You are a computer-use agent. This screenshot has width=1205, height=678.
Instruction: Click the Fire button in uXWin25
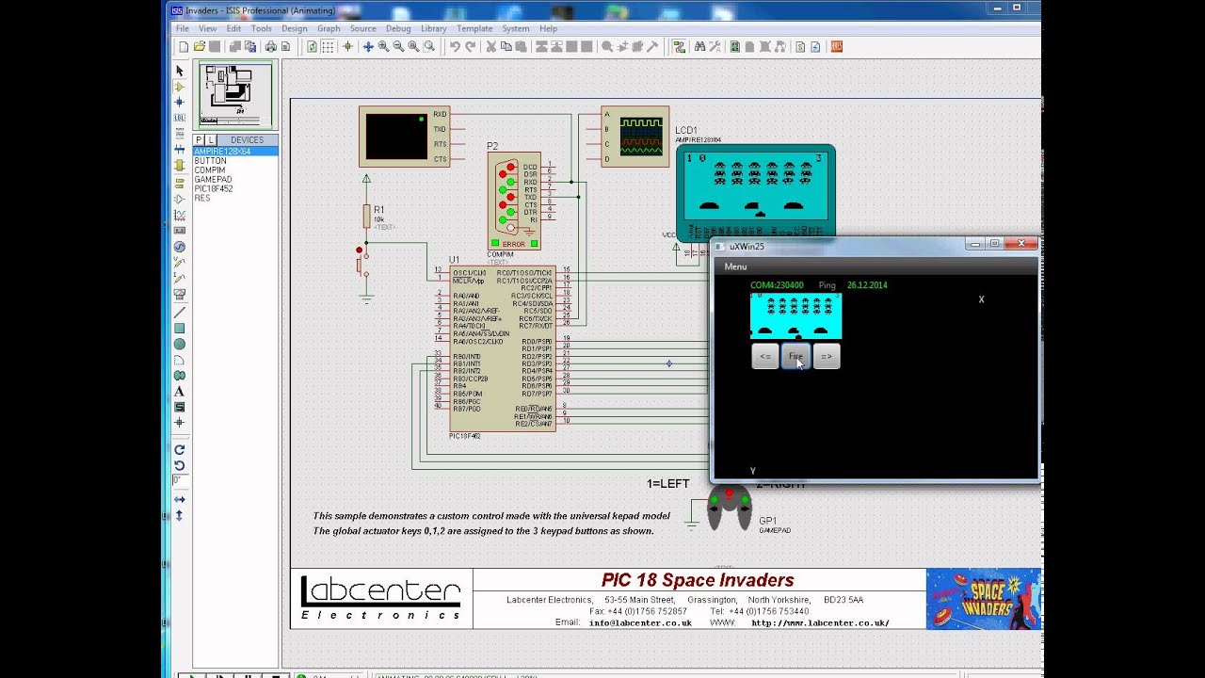click(795, 356)
